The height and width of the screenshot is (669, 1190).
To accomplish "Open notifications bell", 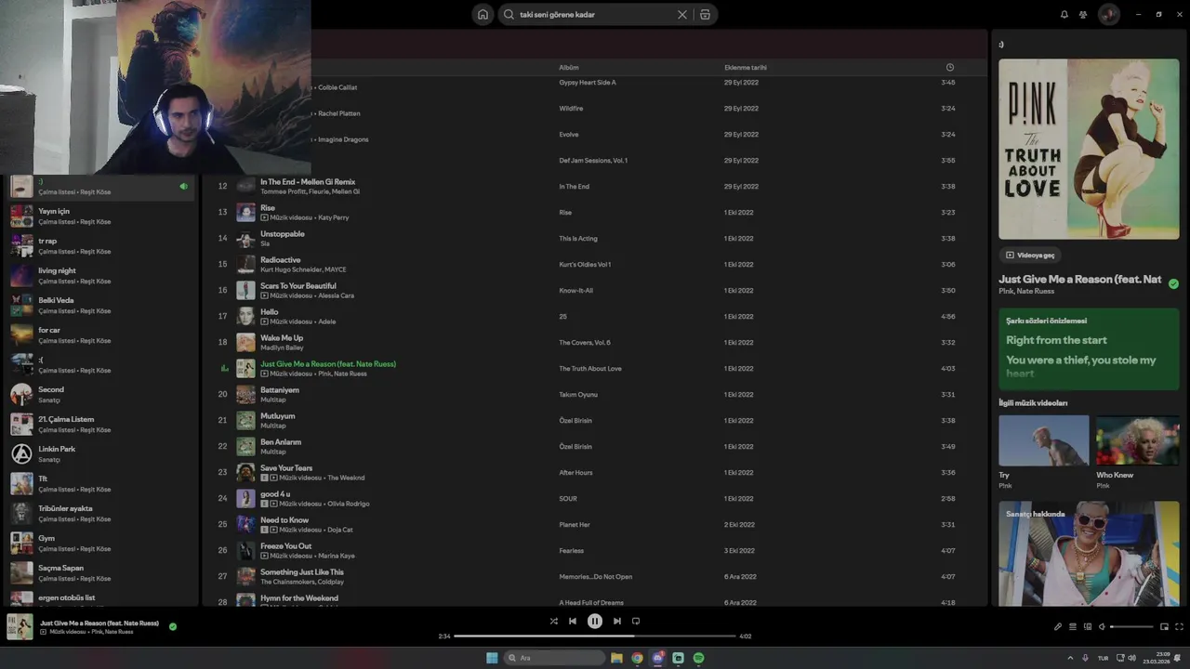I will tap(1064, 14).
